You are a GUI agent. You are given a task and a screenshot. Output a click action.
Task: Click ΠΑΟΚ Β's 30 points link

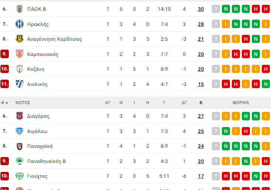click(201, 9)
